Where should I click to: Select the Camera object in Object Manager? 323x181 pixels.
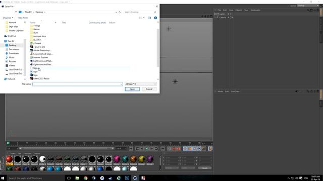(223, 18)
